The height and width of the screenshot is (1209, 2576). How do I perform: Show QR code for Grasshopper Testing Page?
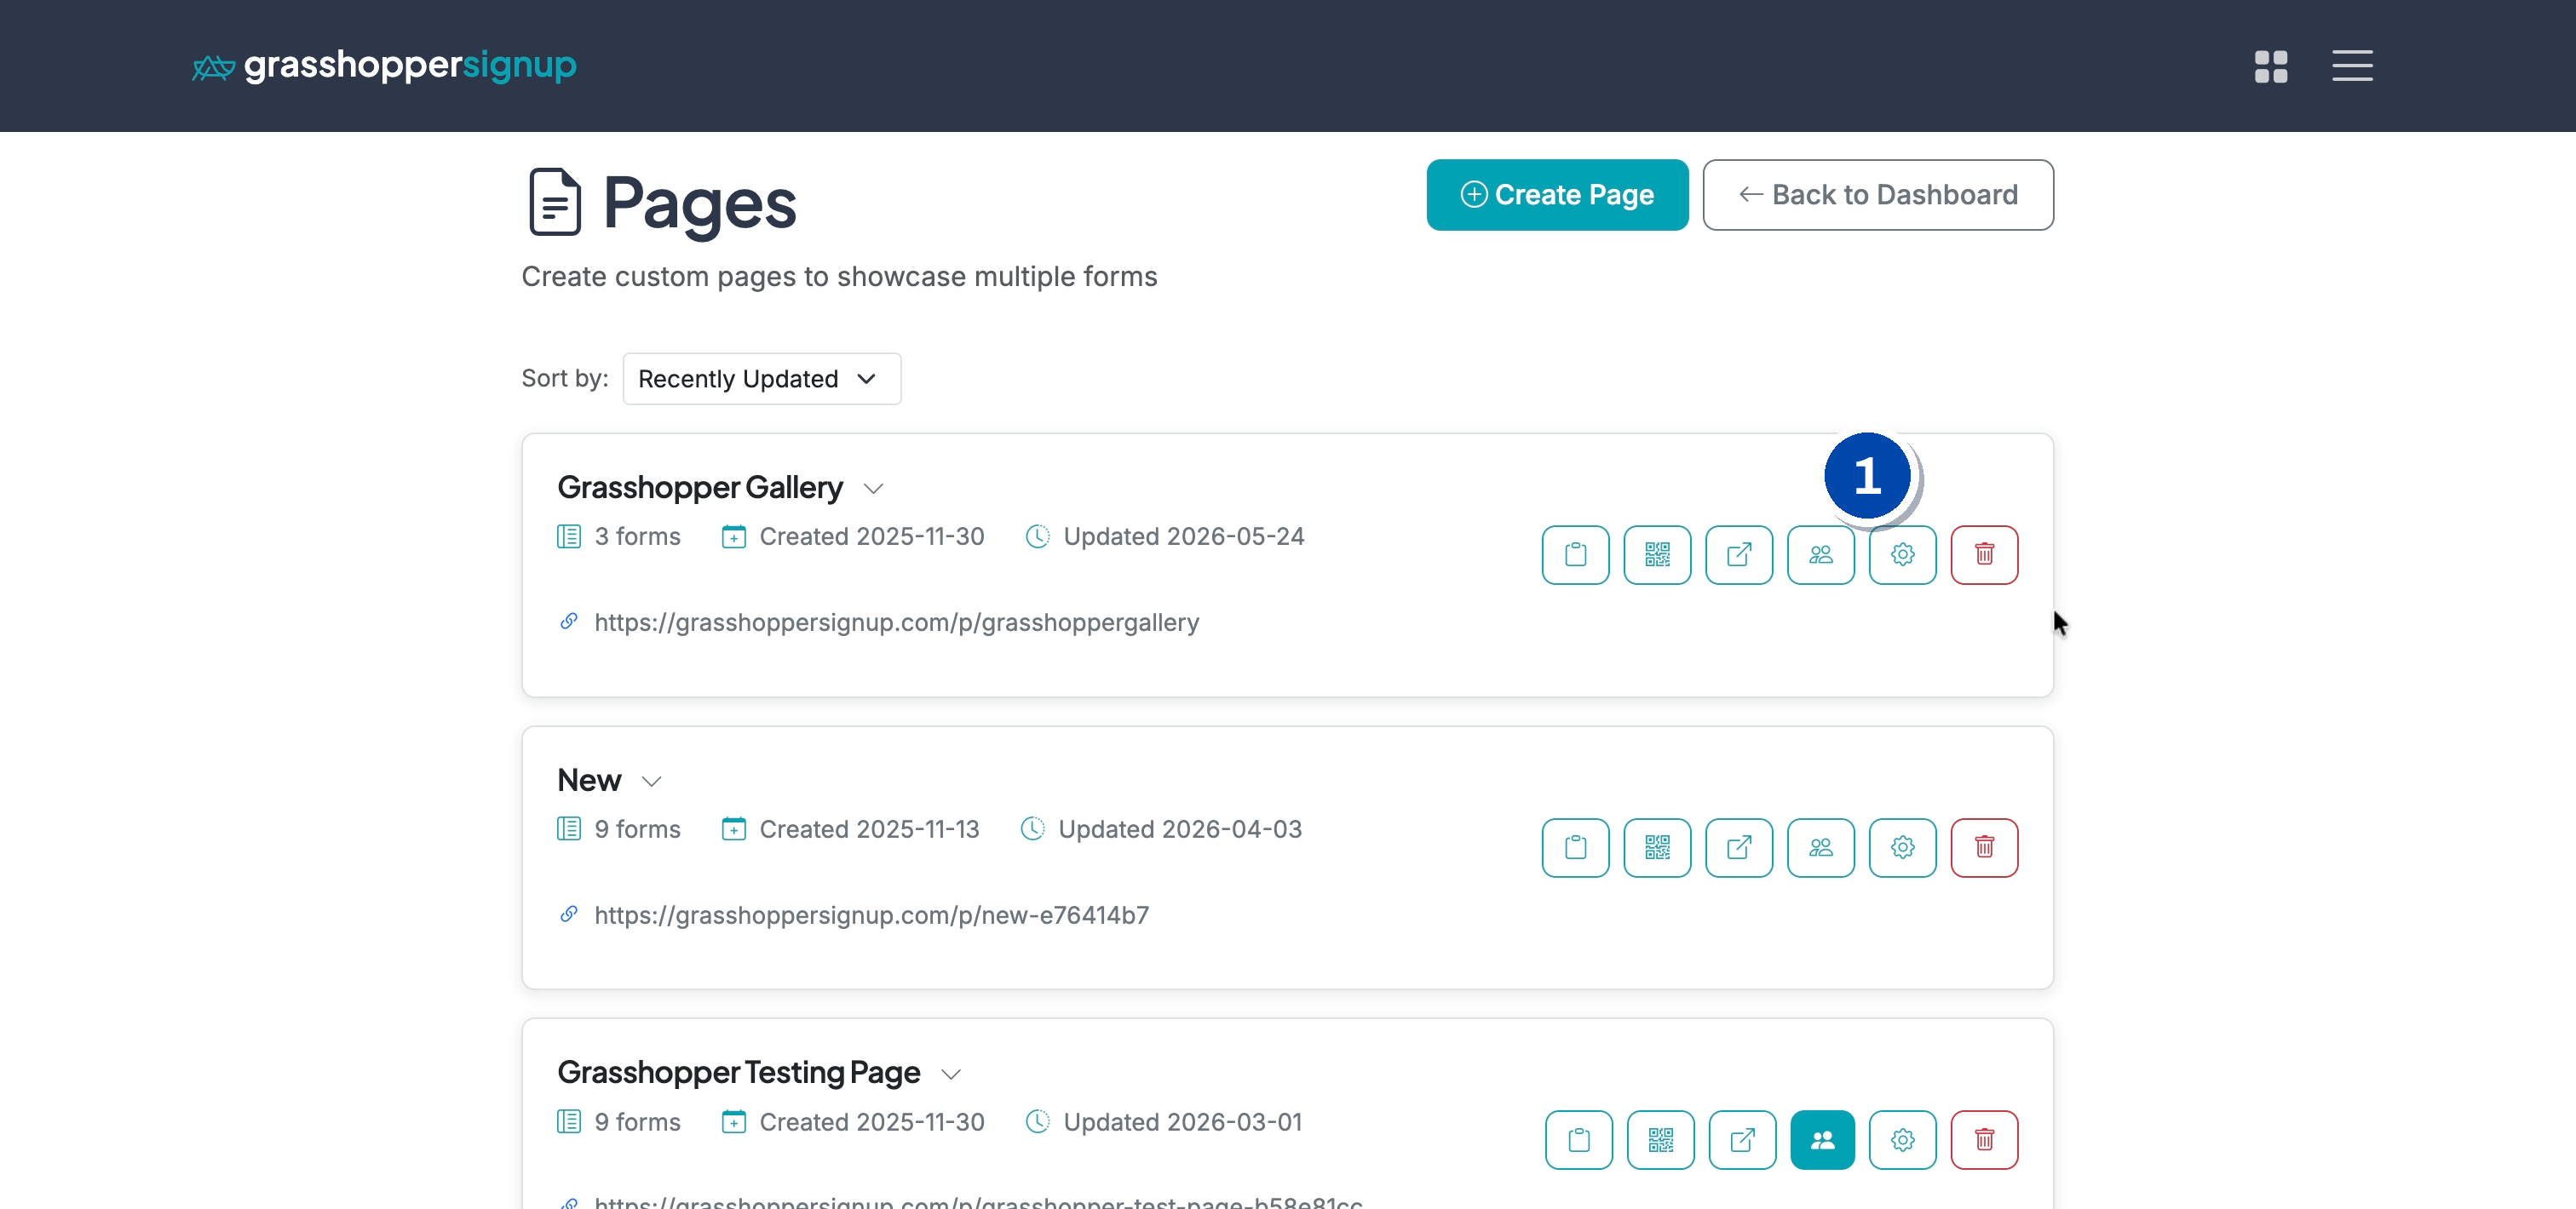1660,1139
